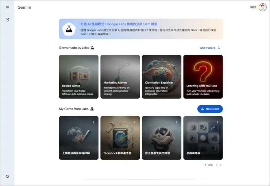Click the banner description text about Google Labs

(148, 32)
